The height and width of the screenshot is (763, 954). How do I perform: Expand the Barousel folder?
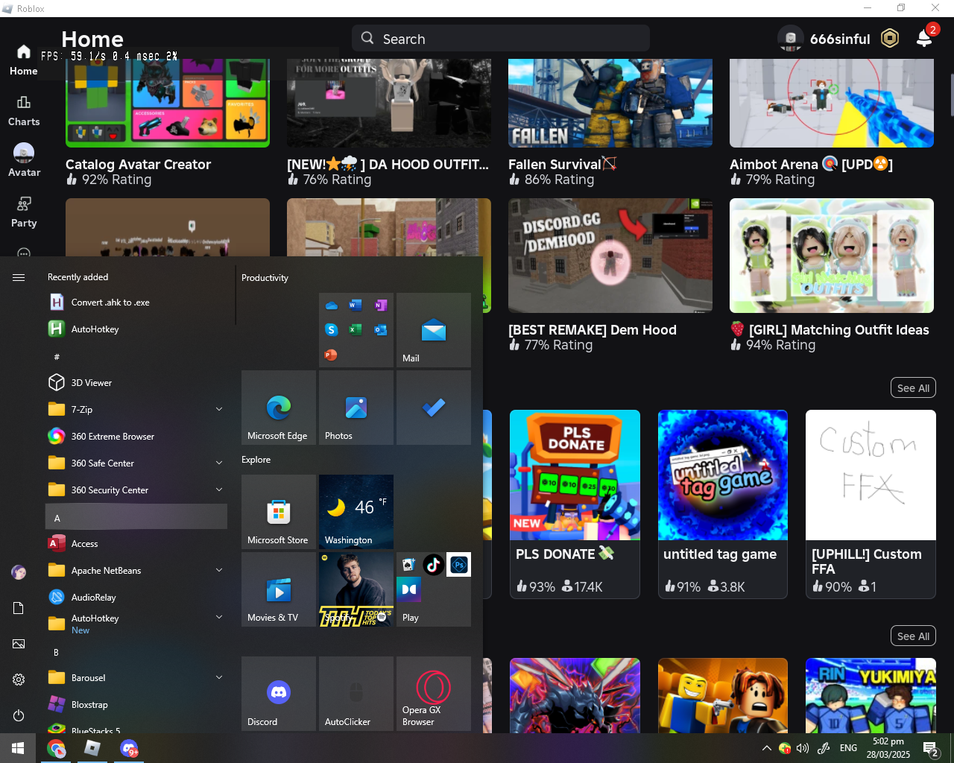tap(136, 678)
